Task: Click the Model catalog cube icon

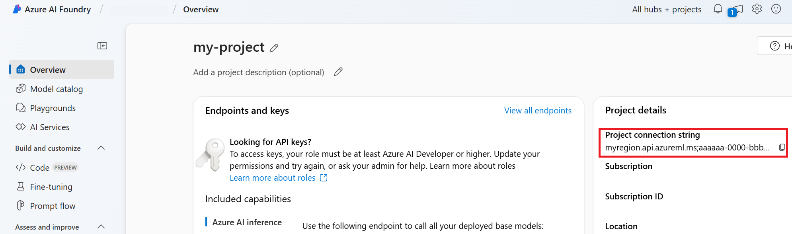Action: (21, 89)
